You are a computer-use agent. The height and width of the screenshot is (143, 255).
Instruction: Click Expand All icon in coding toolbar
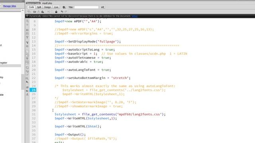[x=27, y=37]
